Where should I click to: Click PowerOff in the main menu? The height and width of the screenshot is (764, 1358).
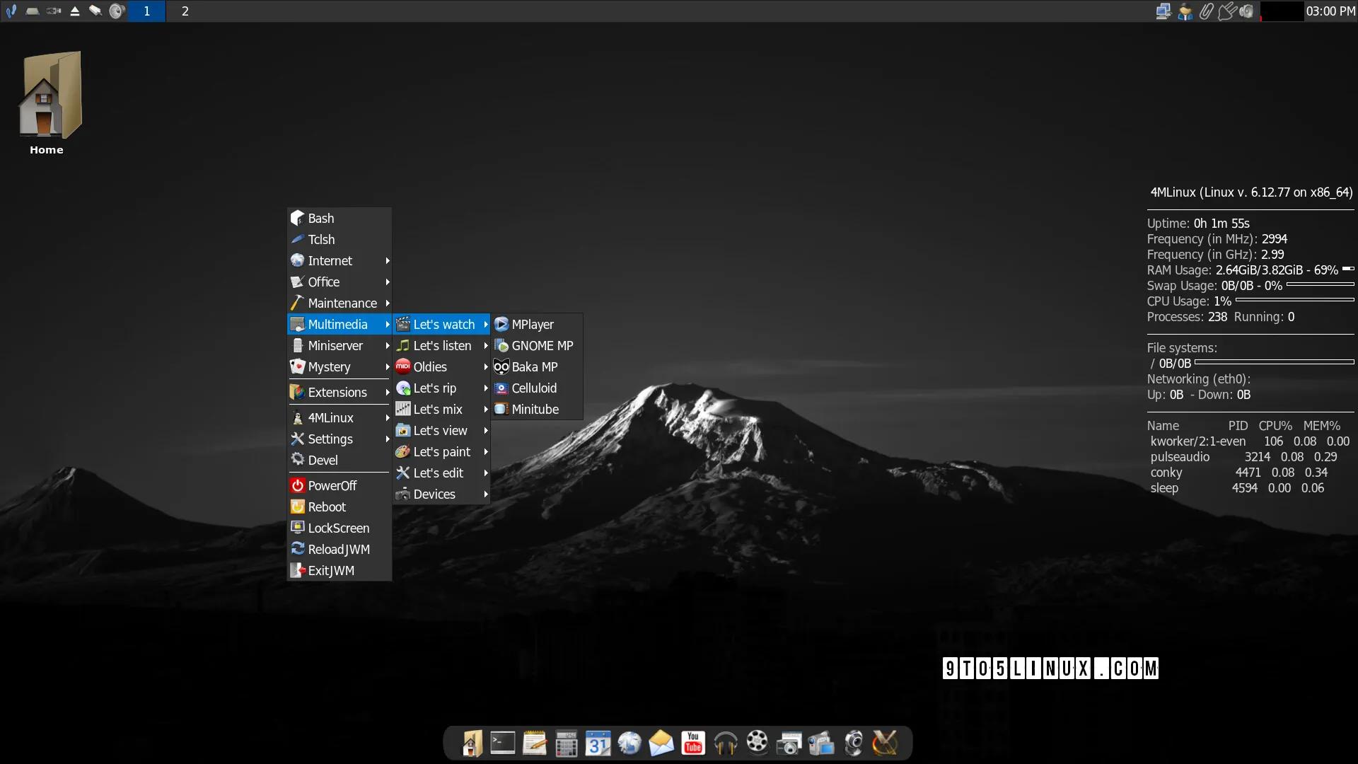[332, 486]
